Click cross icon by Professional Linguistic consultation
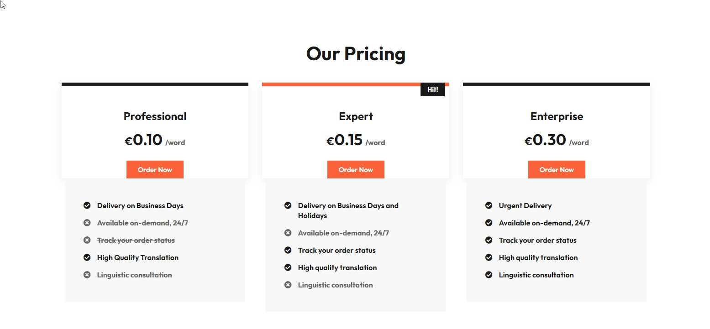 point(87,275)
